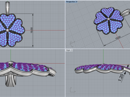
Task: Open the Perspective viewport dropdown arrow
Action: click(77, 2)
